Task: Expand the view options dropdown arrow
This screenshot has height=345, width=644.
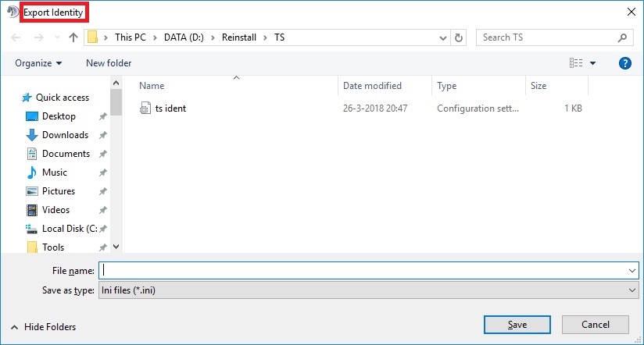Action: tap(593, 63)
